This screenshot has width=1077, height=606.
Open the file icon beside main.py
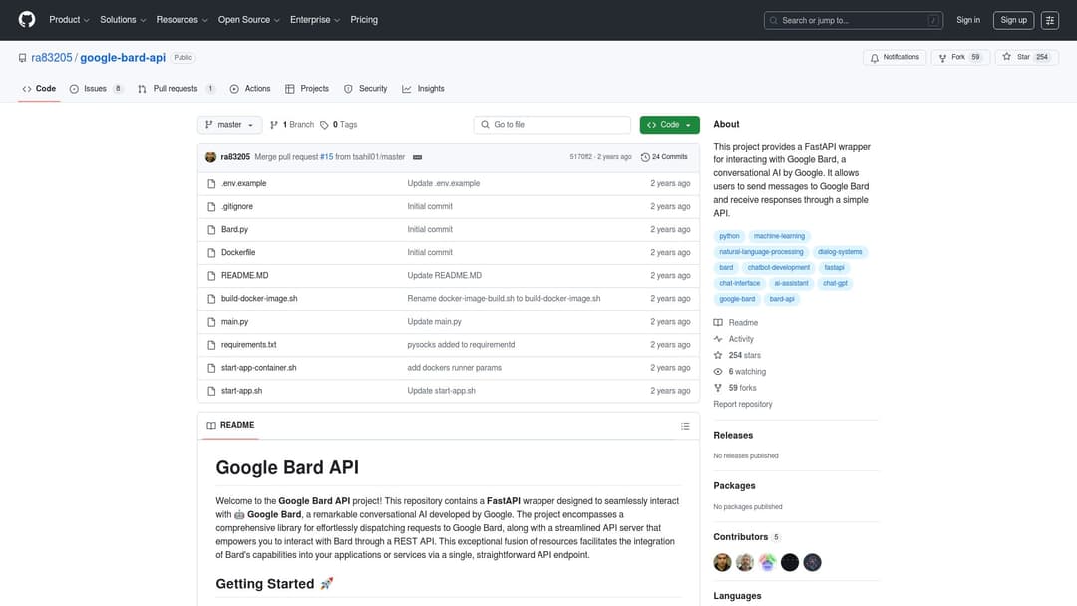tap(211, 322)
